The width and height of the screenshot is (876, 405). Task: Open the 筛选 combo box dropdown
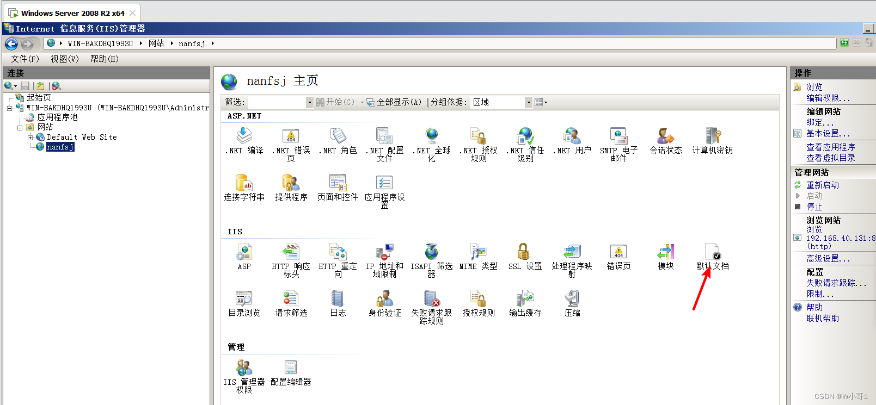310,102
